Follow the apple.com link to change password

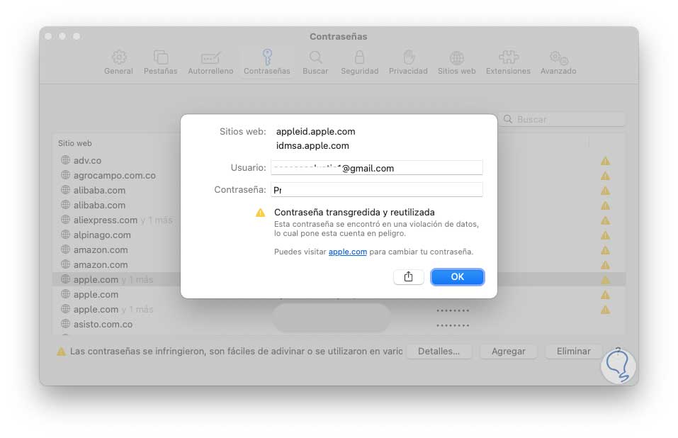(x=348, y=252)
